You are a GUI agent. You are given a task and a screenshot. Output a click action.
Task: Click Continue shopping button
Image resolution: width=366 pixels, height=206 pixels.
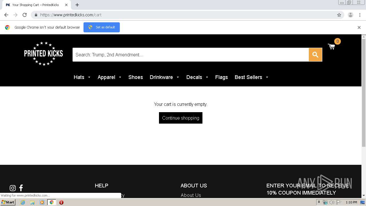point(181,118)
